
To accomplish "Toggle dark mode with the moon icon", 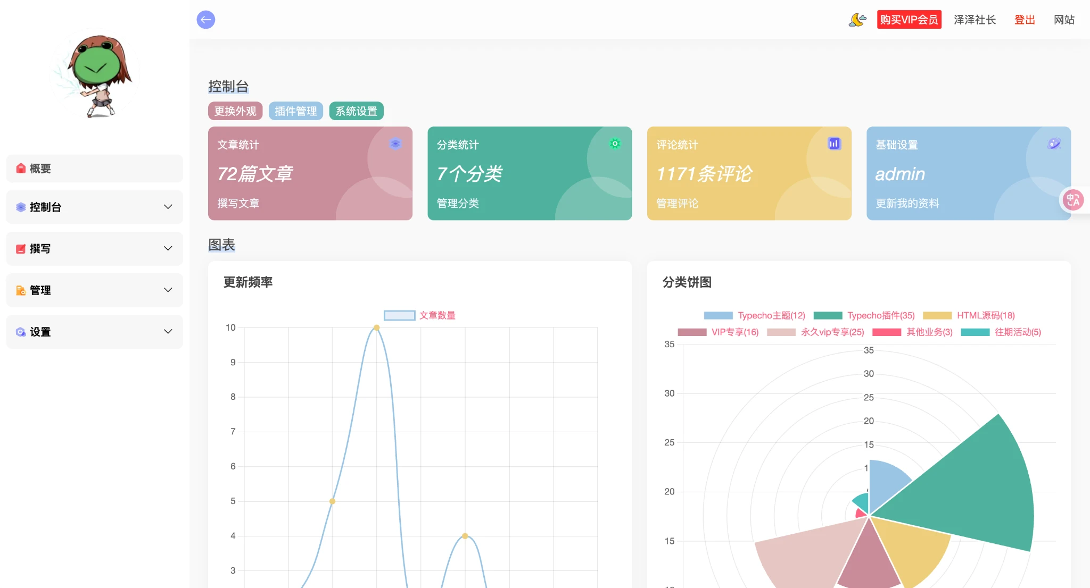I will click(857, 20).
